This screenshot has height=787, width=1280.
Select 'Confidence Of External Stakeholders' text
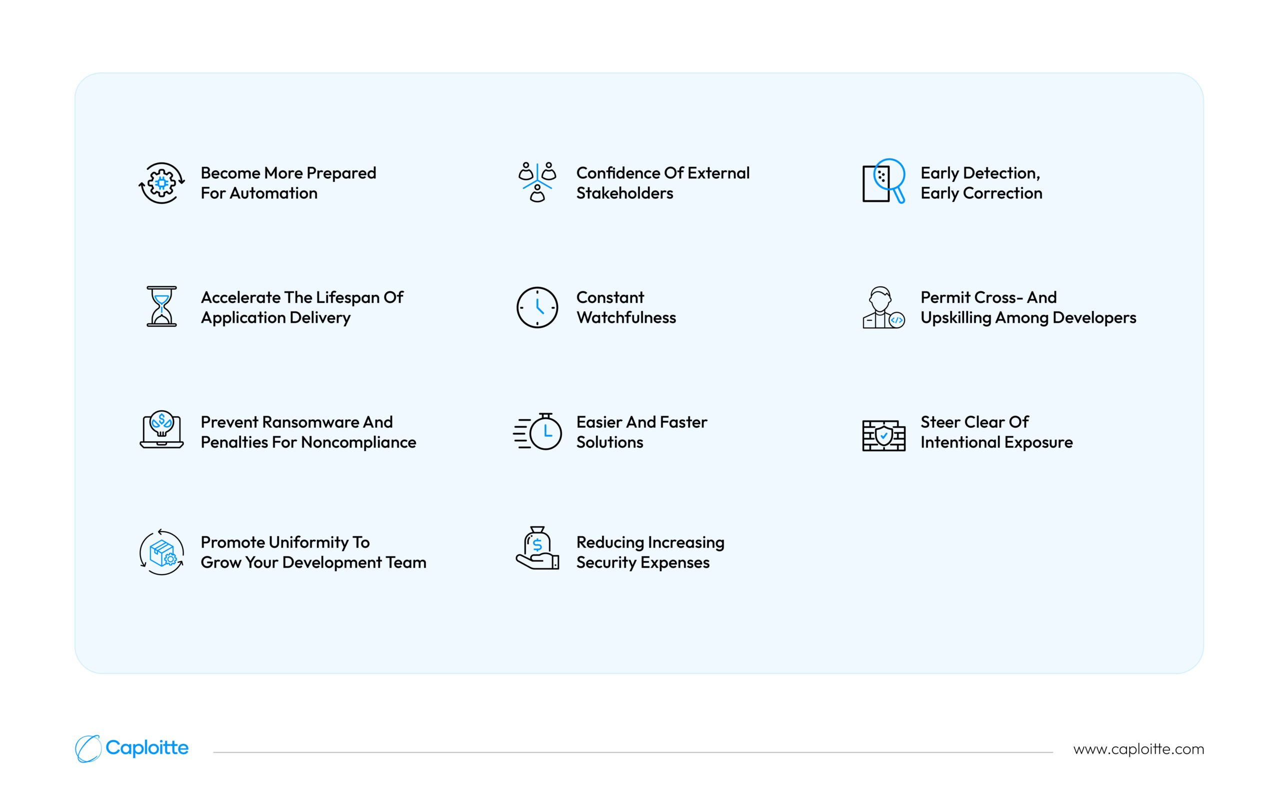click(x=662, y=183)
